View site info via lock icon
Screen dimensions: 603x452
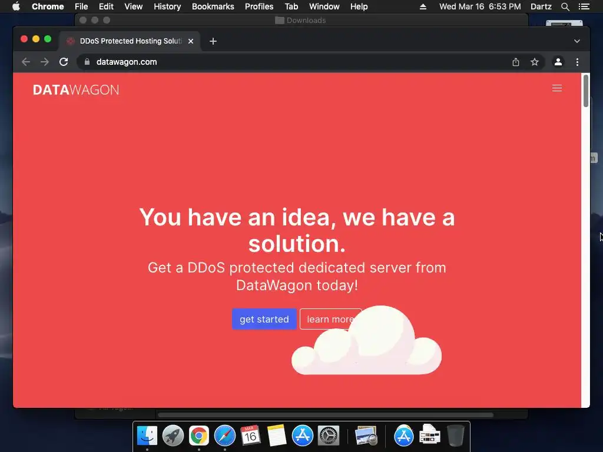point(87,62)
